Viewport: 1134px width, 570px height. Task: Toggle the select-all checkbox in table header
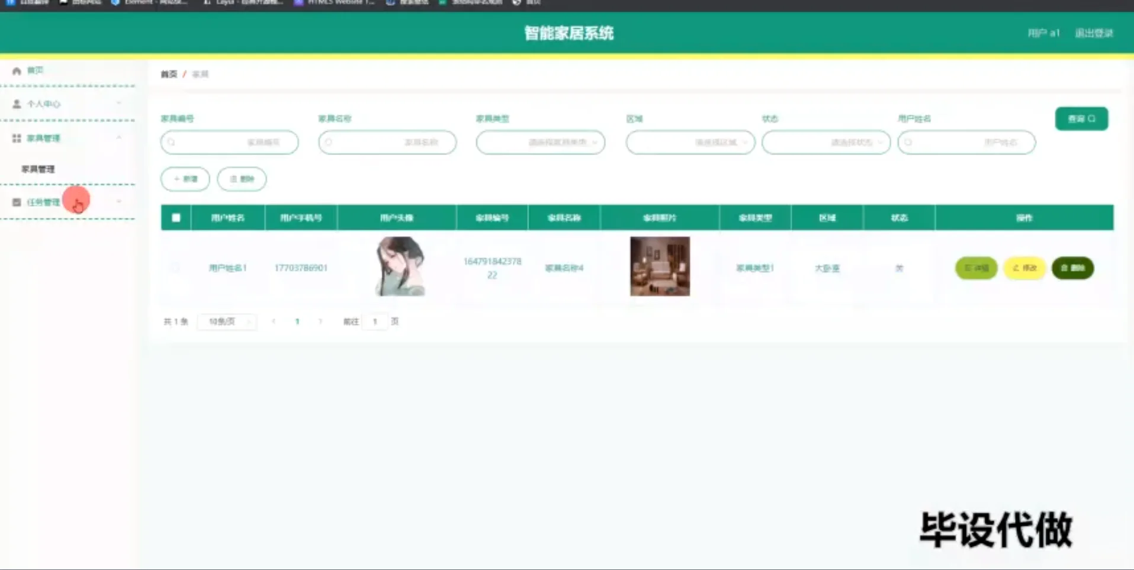pyautogui.click(x=175, y=217)
